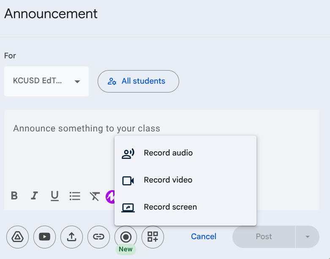Click the Google Drive attach icon

tap(17, 237)
